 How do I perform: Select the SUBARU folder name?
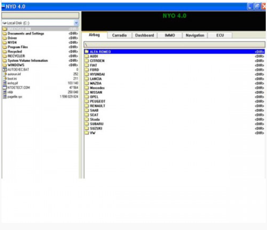tap(97, 124)
